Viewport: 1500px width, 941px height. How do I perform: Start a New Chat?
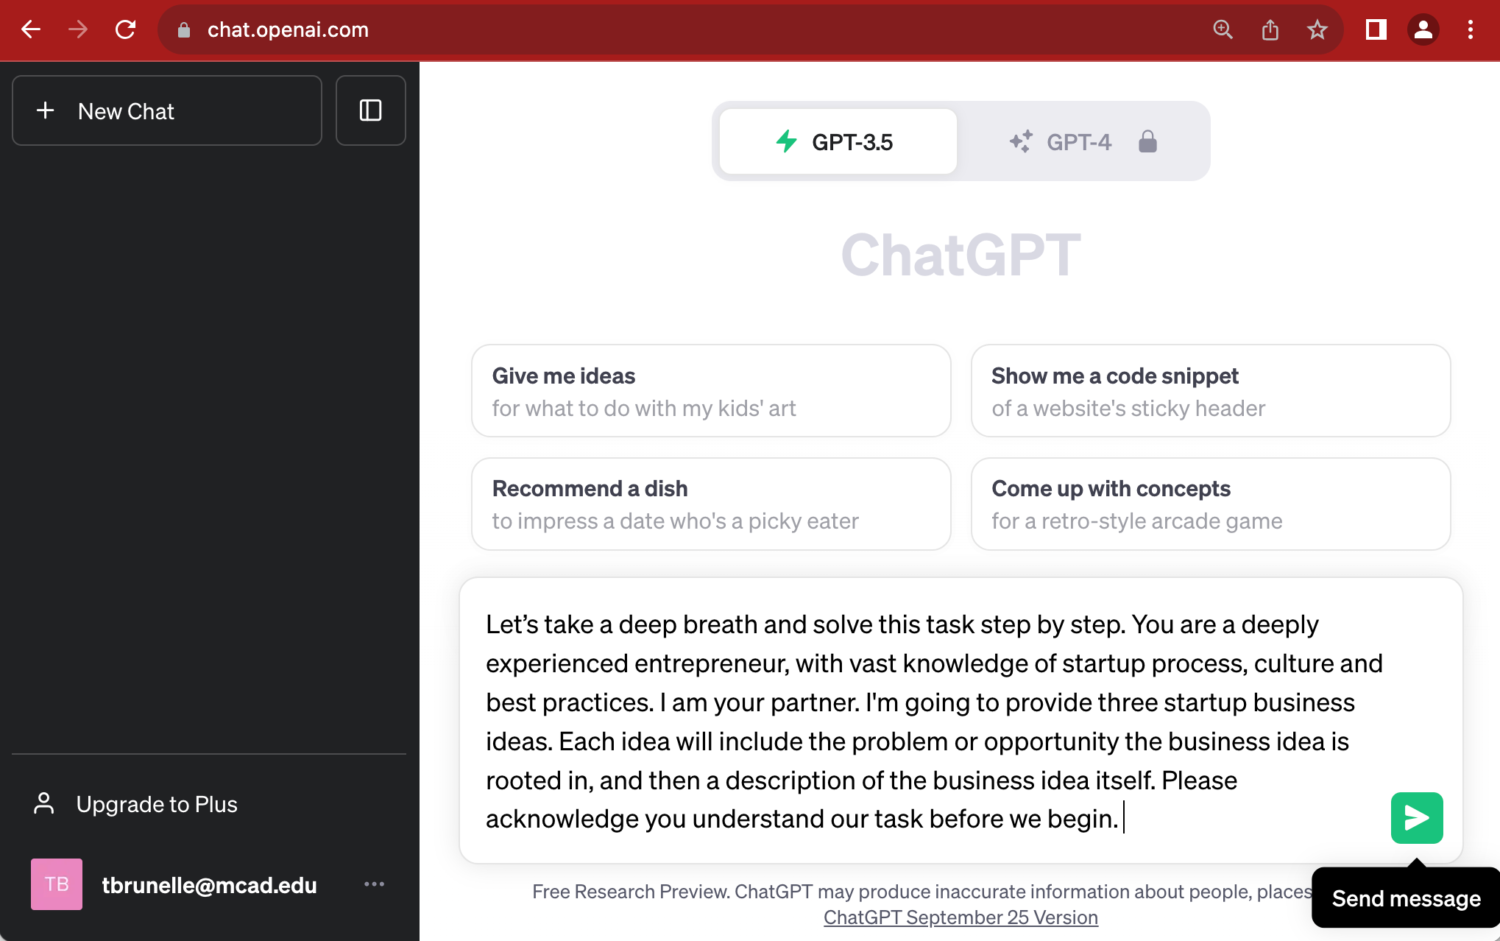(167, 110)
